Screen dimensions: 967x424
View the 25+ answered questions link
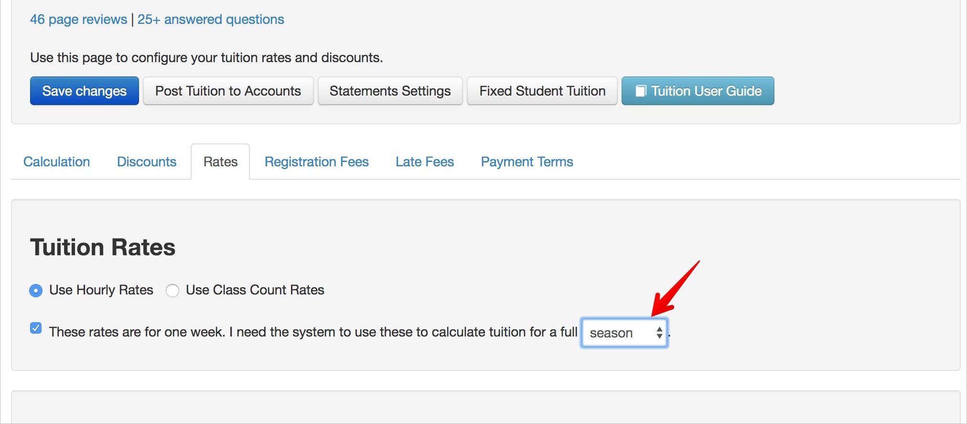[x=211, y=19]
